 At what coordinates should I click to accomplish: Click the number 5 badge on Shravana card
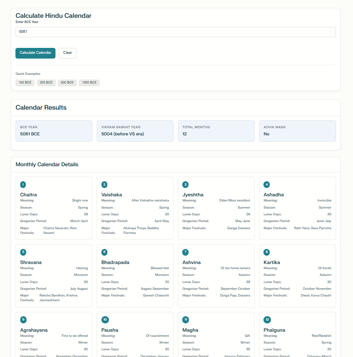tap(23, 252)
